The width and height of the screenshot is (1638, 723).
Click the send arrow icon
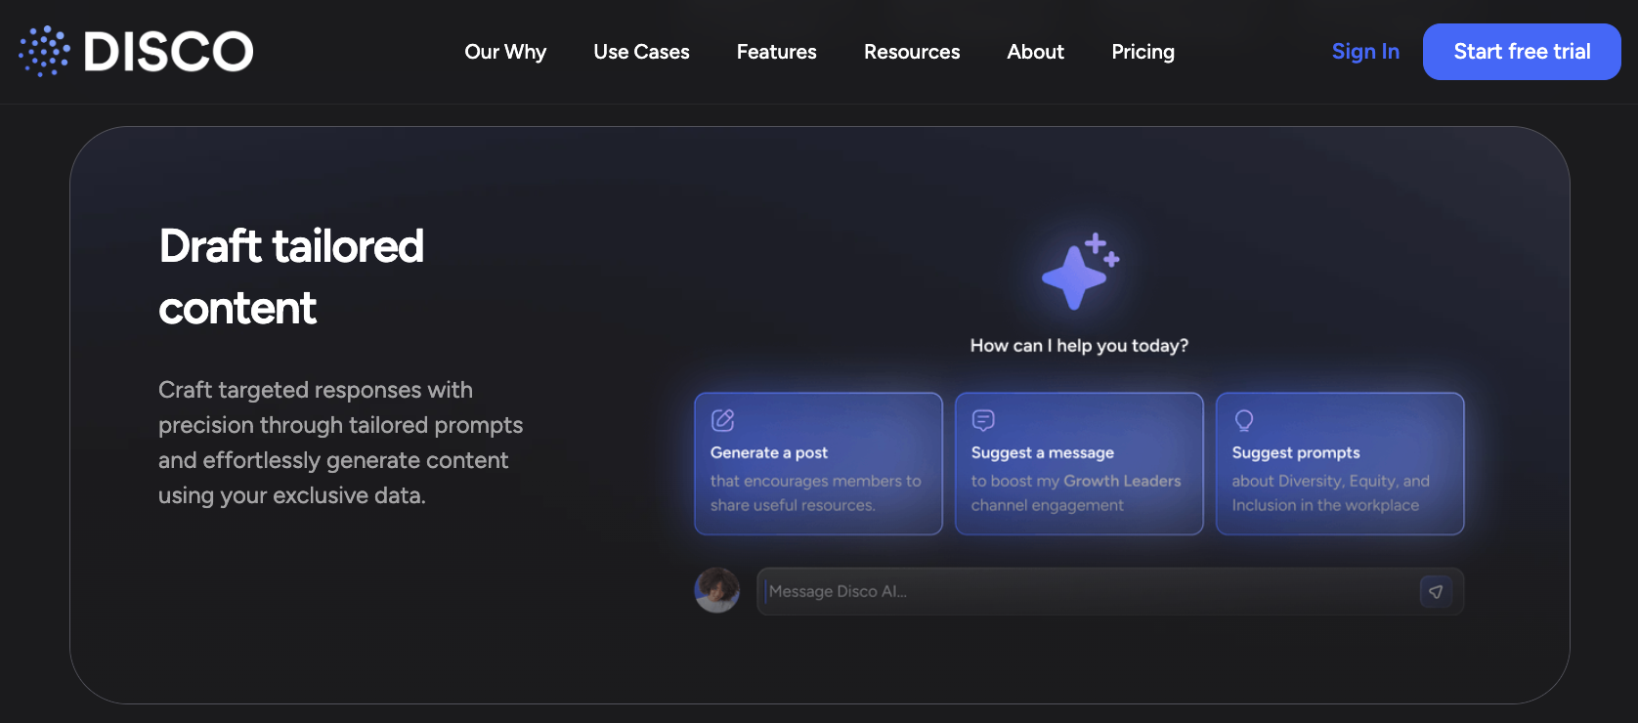point(1436,591)
